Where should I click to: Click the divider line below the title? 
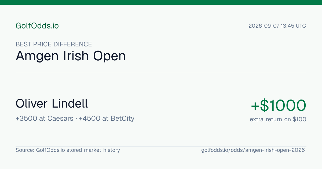tap(161, 72)
